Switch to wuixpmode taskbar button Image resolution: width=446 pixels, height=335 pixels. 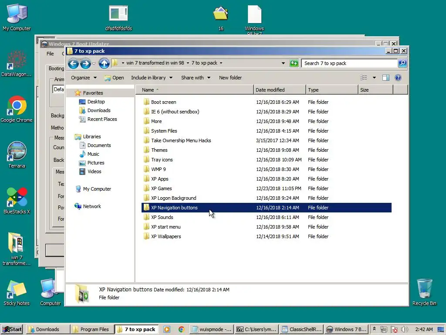pyautogui.click(x=211, y=330)
